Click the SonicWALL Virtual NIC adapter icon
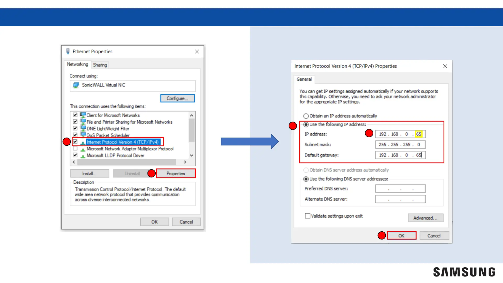Viewport: 503px width, 283px height. (76, 85)
